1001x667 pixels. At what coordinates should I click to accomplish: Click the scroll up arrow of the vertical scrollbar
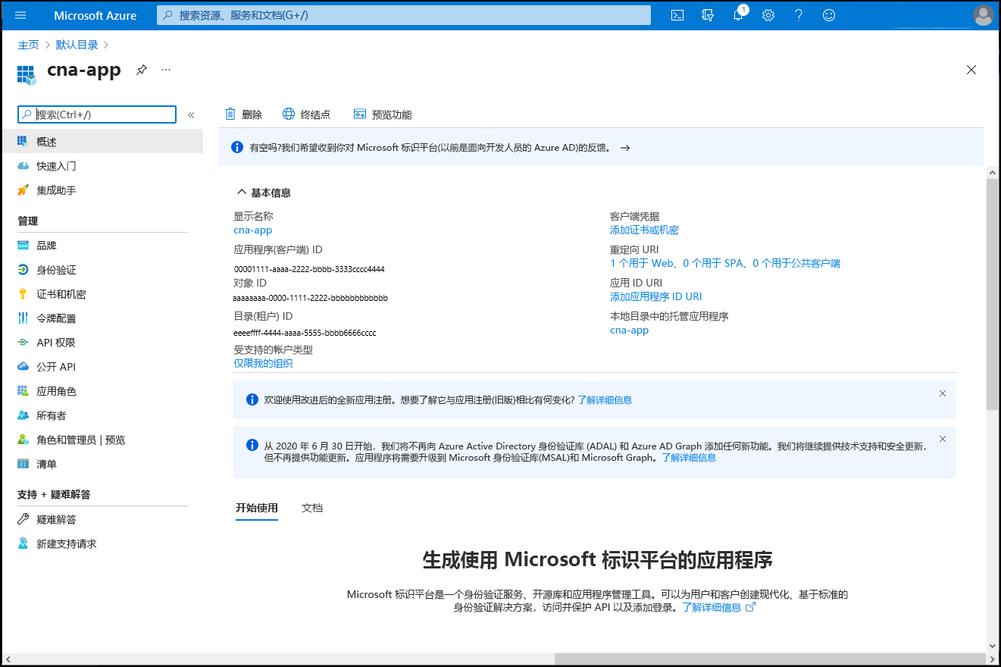pyautogui.click(x=993, y=174)
